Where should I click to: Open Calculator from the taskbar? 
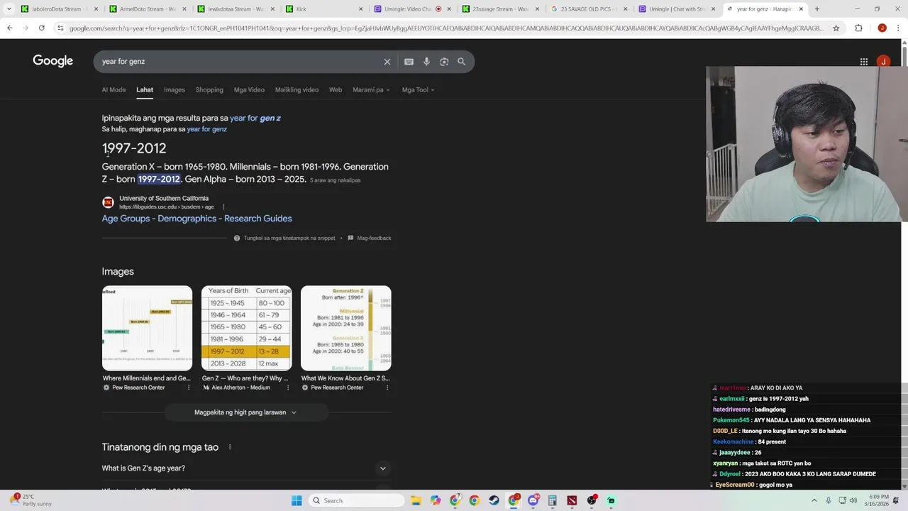552,500
